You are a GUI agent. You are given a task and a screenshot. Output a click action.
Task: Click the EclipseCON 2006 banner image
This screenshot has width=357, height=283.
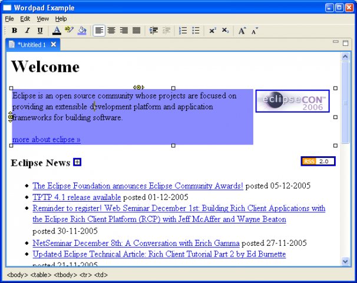coord(293,101)
